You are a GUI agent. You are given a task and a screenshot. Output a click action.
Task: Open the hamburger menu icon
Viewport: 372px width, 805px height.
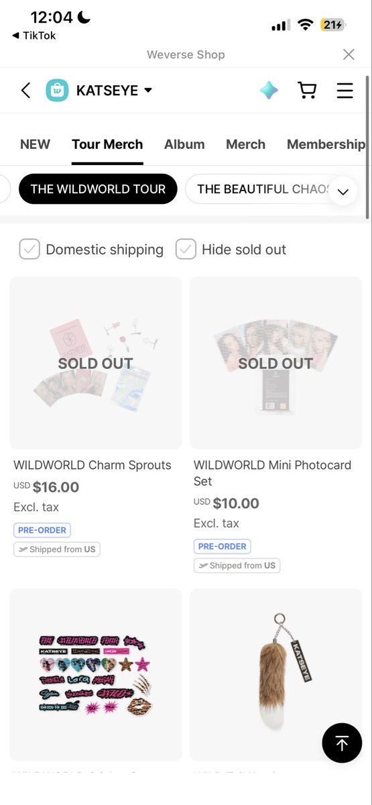pyautogui.click(x=345, y=91)
